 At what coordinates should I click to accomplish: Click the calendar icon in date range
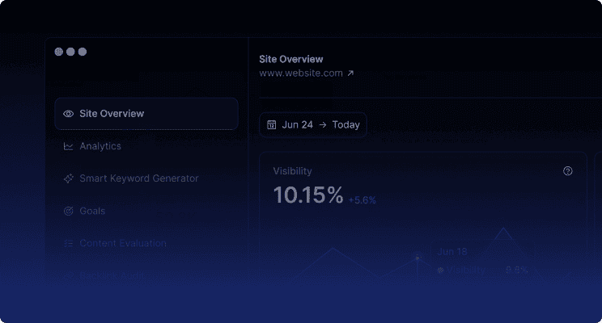272,125
